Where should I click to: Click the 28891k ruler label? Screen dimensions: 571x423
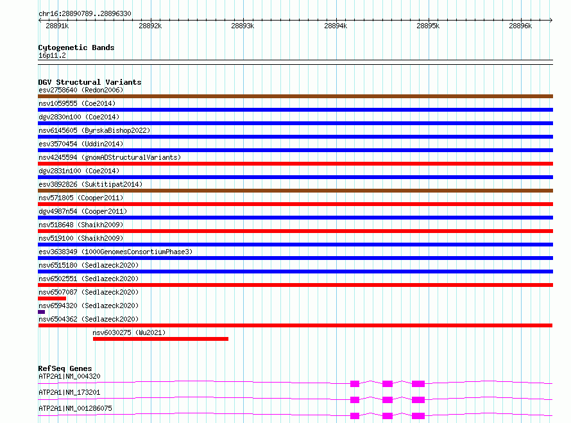click(x=57, y=26)
